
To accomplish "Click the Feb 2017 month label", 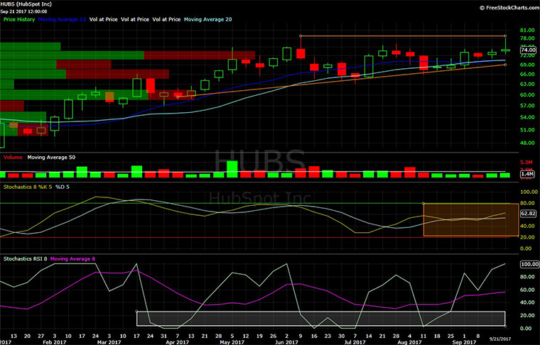I will point(55,342).
